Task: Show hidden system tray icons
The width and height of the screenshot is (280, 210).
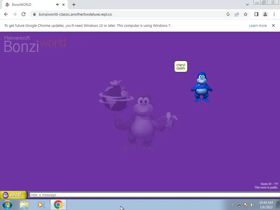Action: pyautogui.click(x=232, y=205)
